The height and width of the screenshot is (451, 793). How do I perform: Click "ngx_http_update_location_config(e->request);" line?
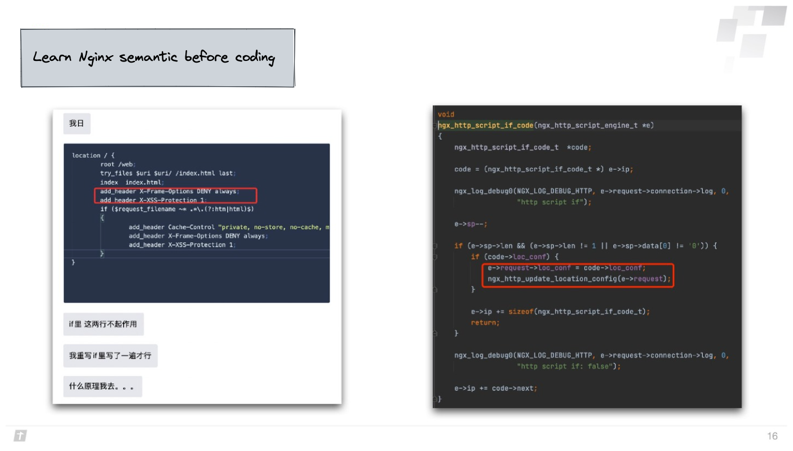[x=580, y=278]
